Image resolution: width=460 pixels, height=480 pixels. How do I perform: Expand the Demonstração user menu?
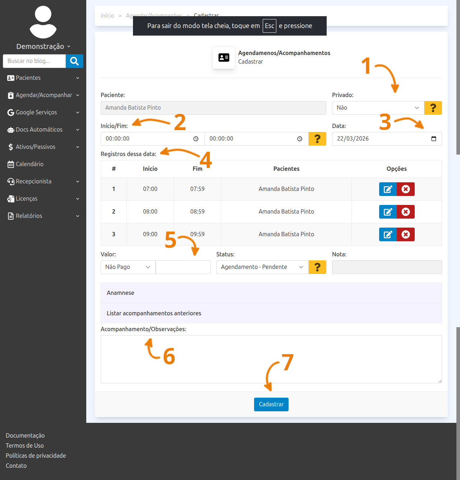43,46
